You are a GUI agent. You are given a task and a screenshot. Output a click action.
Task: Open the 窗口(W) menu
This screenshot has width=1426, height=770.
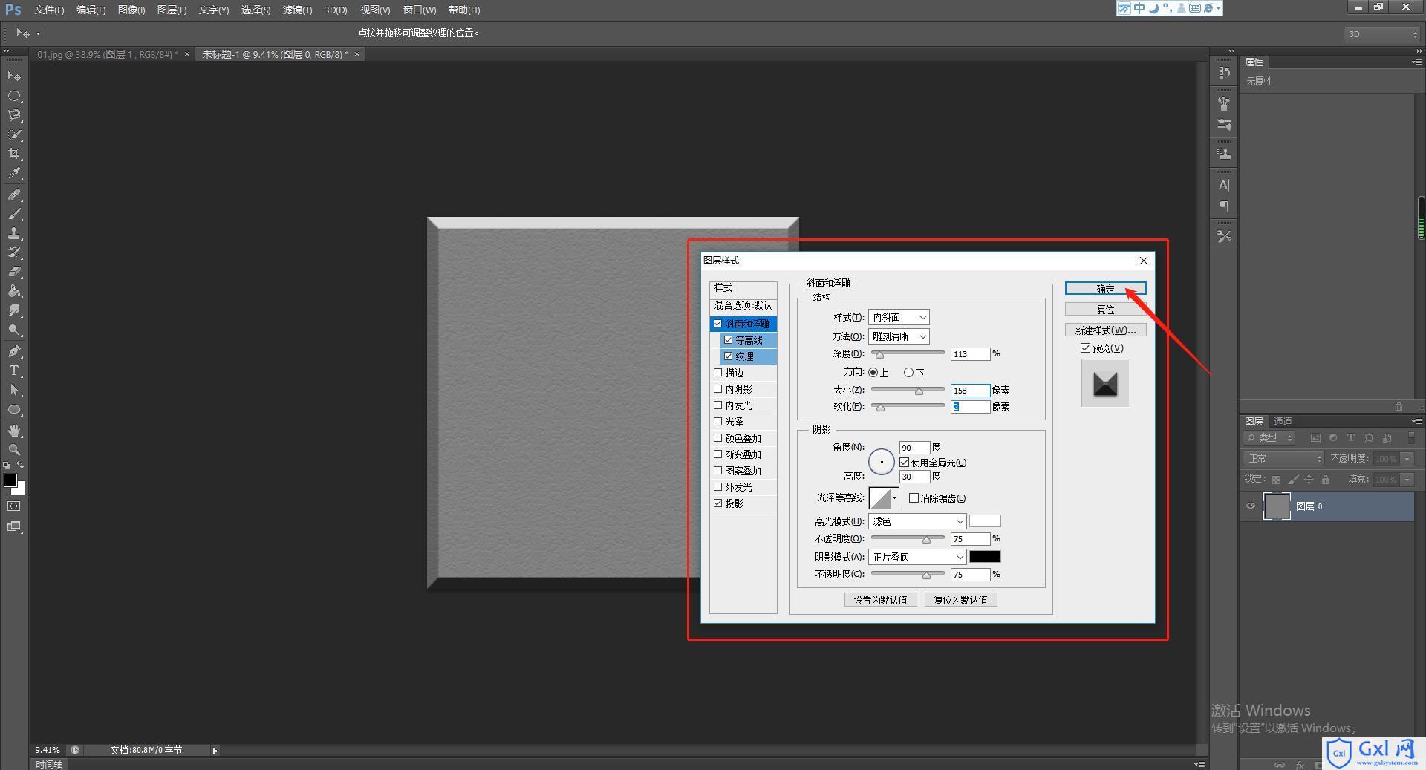point(420,10)
